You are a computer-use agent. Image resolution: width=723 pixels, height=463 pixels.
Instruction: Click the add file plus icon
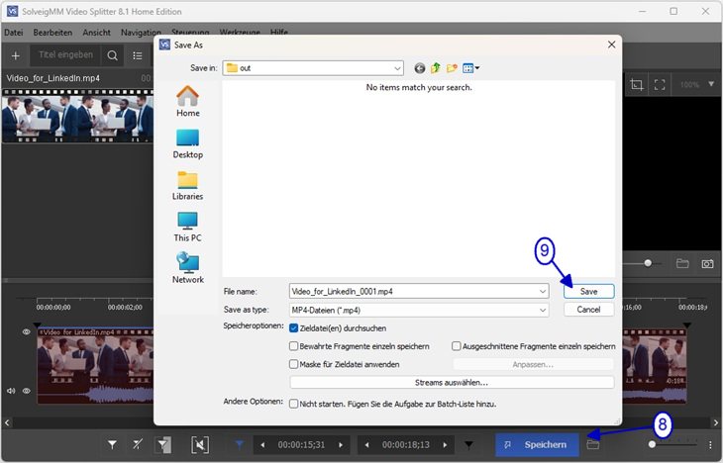click(x=16, y=55)
